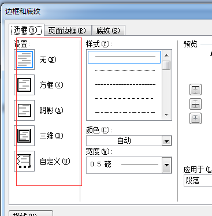The height and width of the screenshot is (216, 212).
Task: Open the 应用于 段落 dropdown
Action: click(x=198, y=181)
